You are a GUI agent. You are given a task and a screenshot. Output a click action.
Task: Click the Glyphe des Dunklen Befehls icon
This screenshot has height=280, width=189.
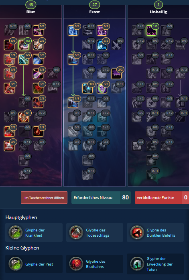click(x=137, y=233)
